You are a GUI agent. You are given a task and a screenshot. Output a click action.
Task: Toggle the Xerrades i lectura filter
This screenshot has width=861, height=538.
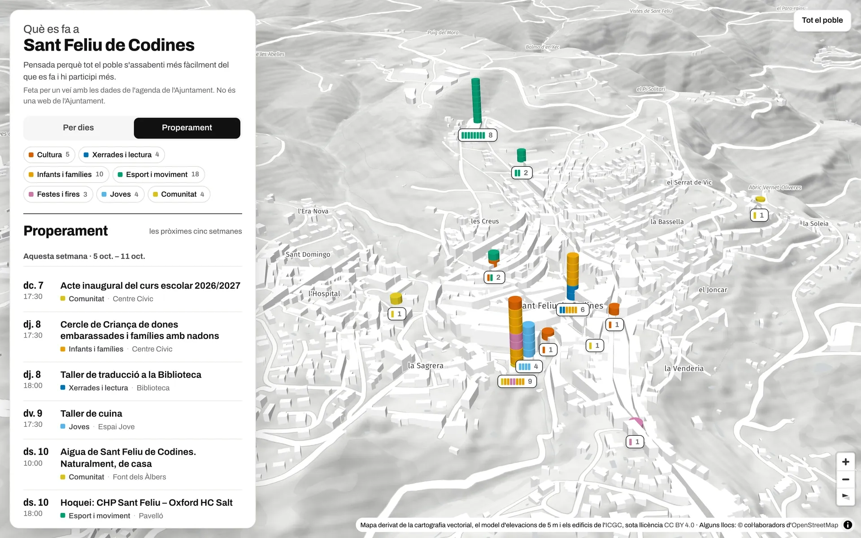click(x=122, y=155)
